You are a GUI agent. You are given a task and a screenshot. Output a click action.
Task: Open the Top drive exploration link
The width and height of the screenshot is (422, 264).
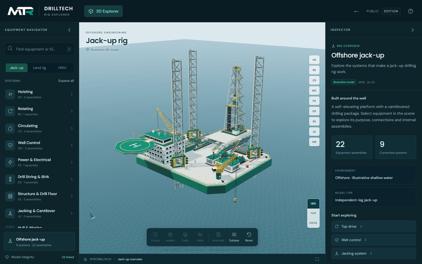point(374,226)
